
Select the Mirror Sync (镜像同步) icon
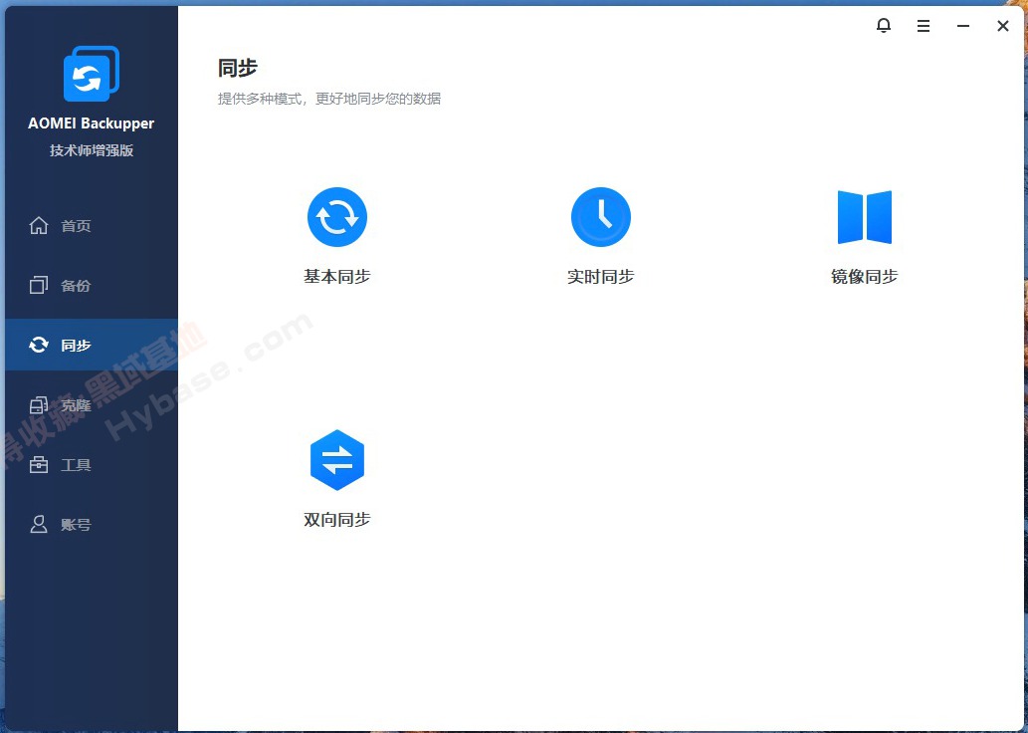pos(864,217)
